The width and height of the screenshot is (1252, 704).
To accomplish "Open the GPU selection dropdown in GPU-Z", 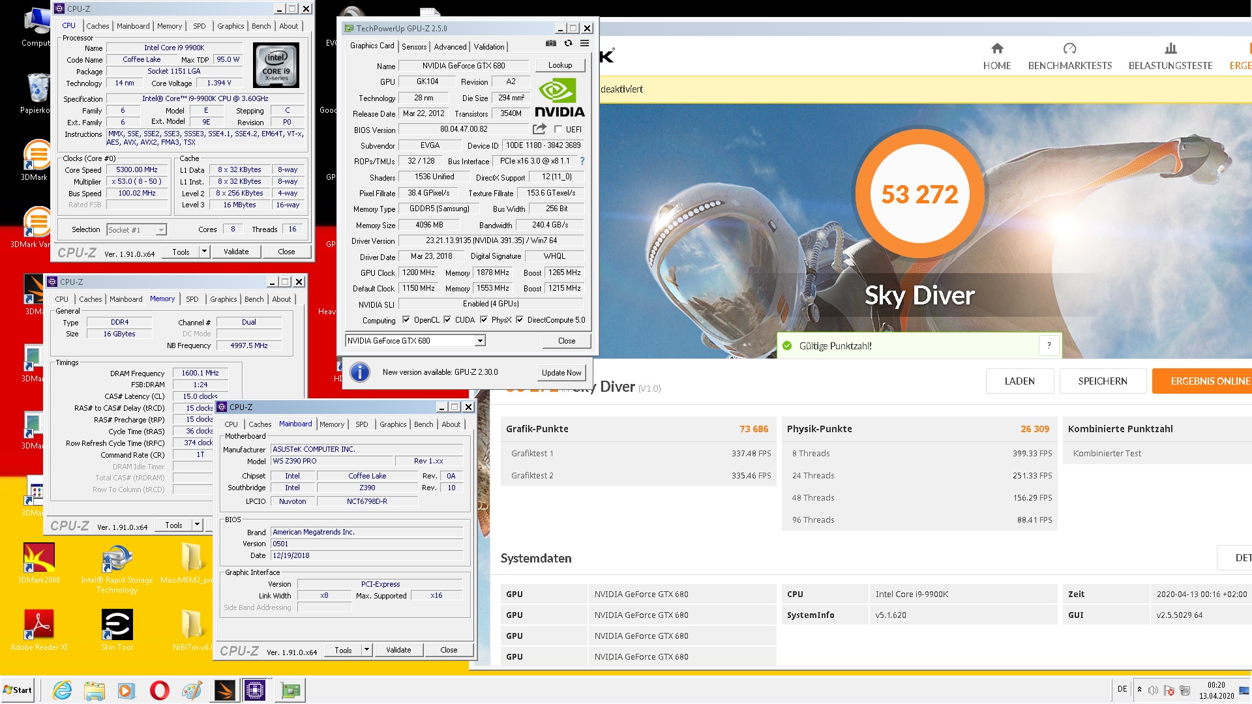I will coord(480,341).
